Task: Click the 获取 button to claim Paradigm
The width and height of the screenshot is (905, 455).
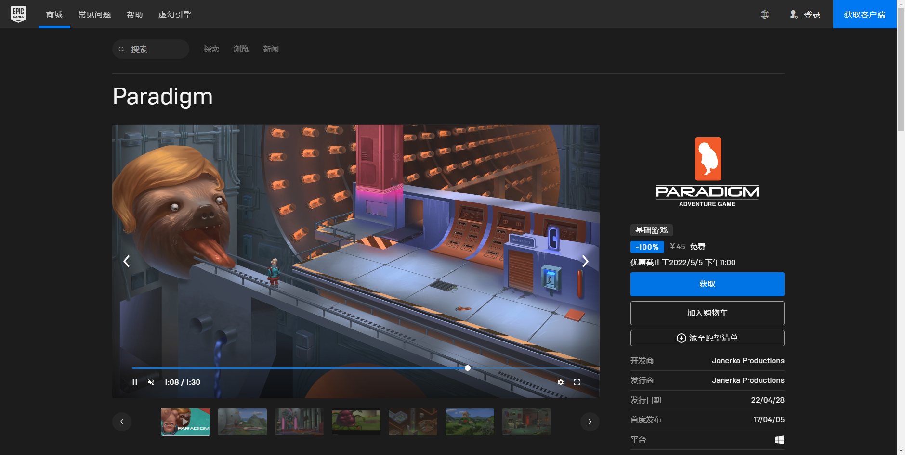Action: [x=707, y=284]
